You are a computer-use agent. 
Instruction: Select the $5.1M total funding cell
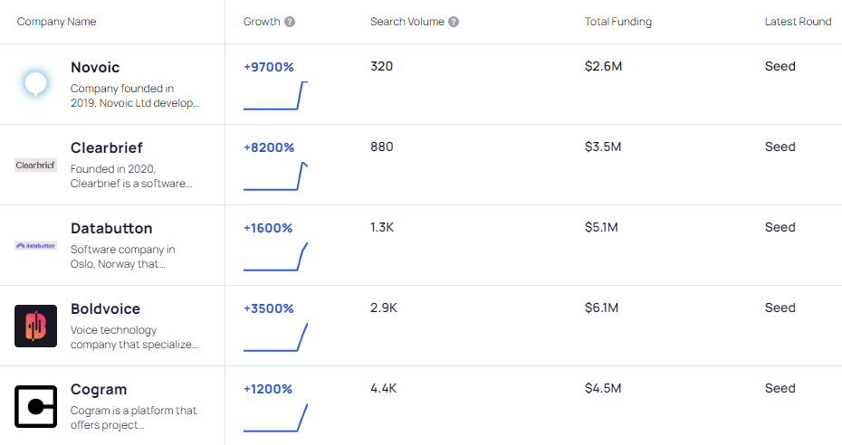tap(601, 227)
